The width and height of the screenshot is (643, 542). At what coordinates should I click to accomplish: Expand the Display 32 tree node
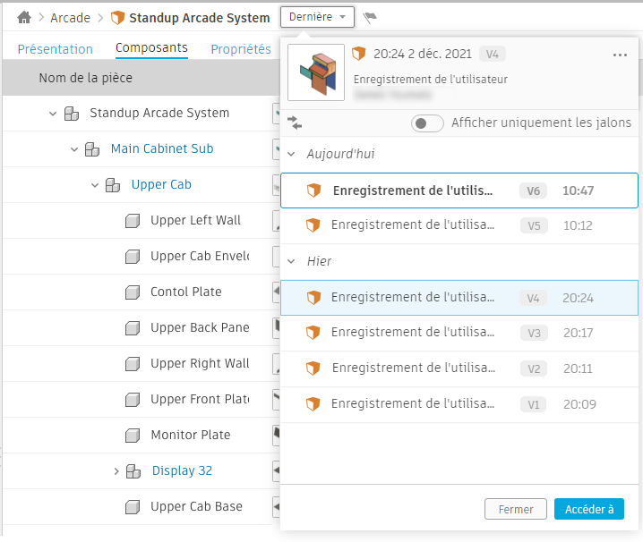pyautogui.click(x=116, y=470)
